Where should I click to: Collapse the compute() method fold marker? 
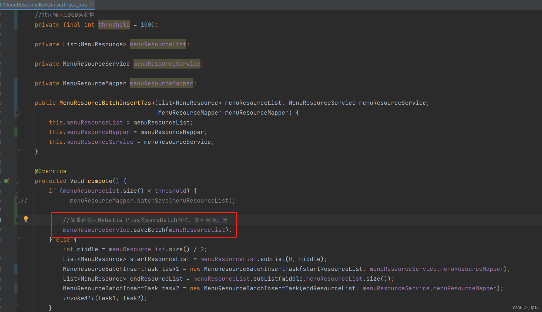click(18, 181)
